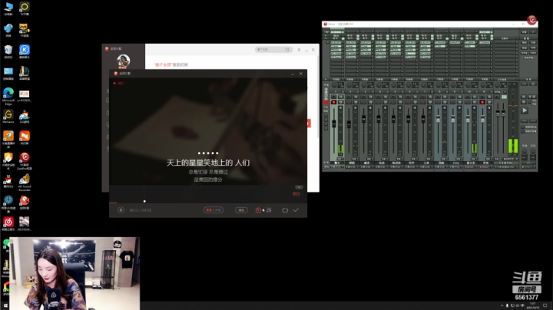Screen dimensions: 553x310
Task: Toggle monitor button beside first channel's record button
Action: coord(340,102)
